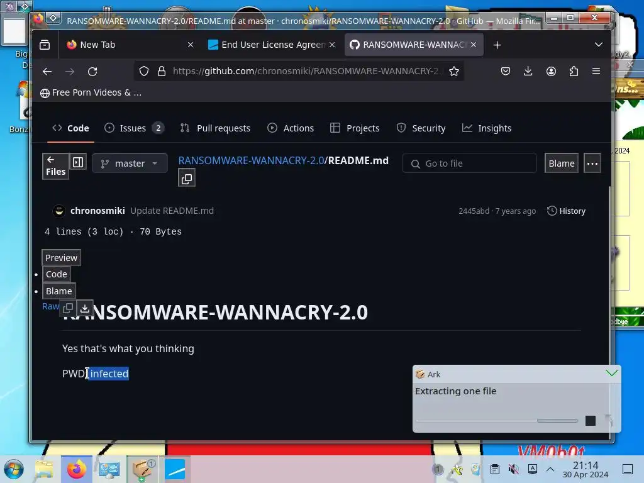Close the New Tab tab
644x483 pixels.
[191, 45]
